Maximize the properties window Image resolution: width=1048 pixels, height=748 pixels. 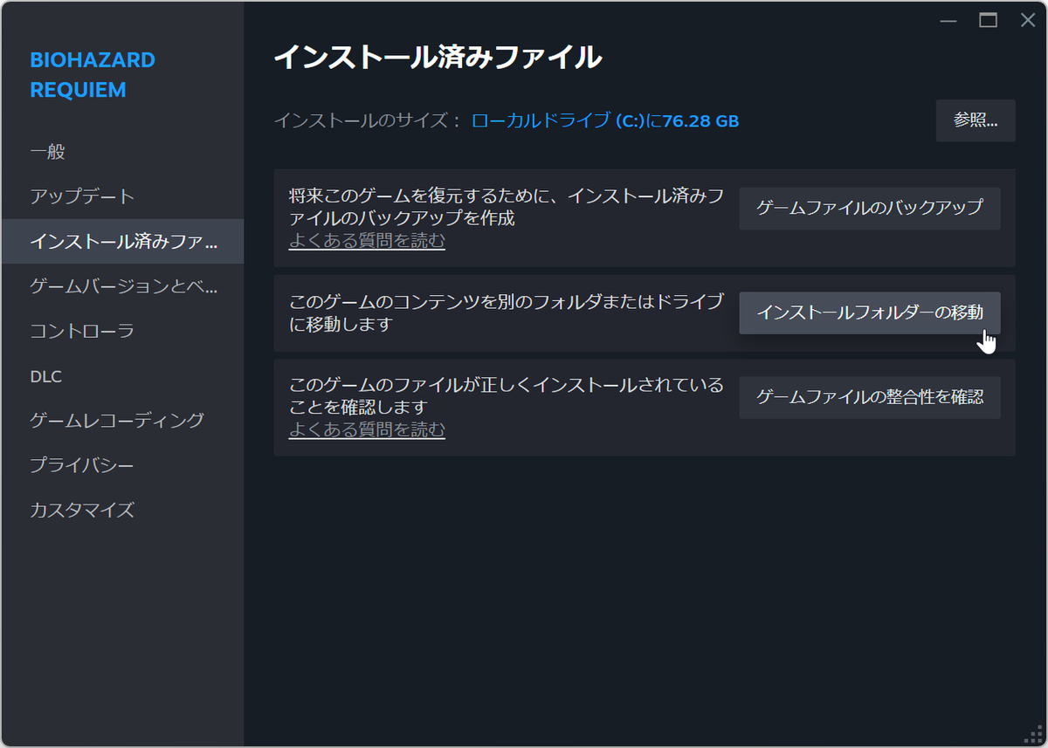(988, 20)
